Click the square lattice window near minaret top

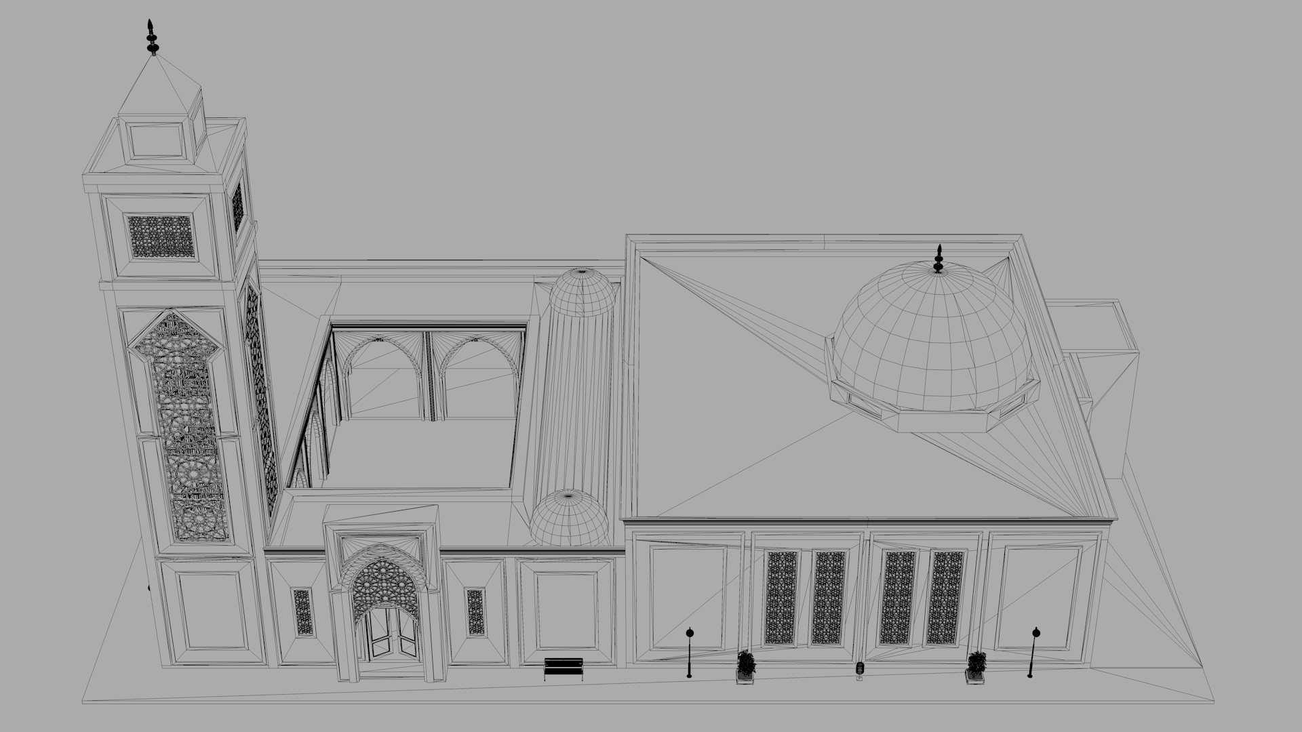click(161, 236)
